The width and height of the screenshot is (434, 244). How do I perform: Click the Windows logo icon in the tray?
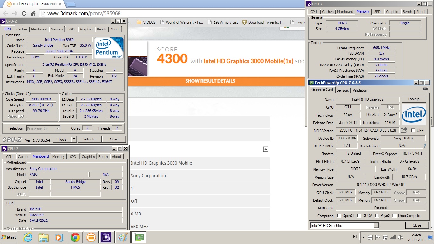(x=370, y=237)
